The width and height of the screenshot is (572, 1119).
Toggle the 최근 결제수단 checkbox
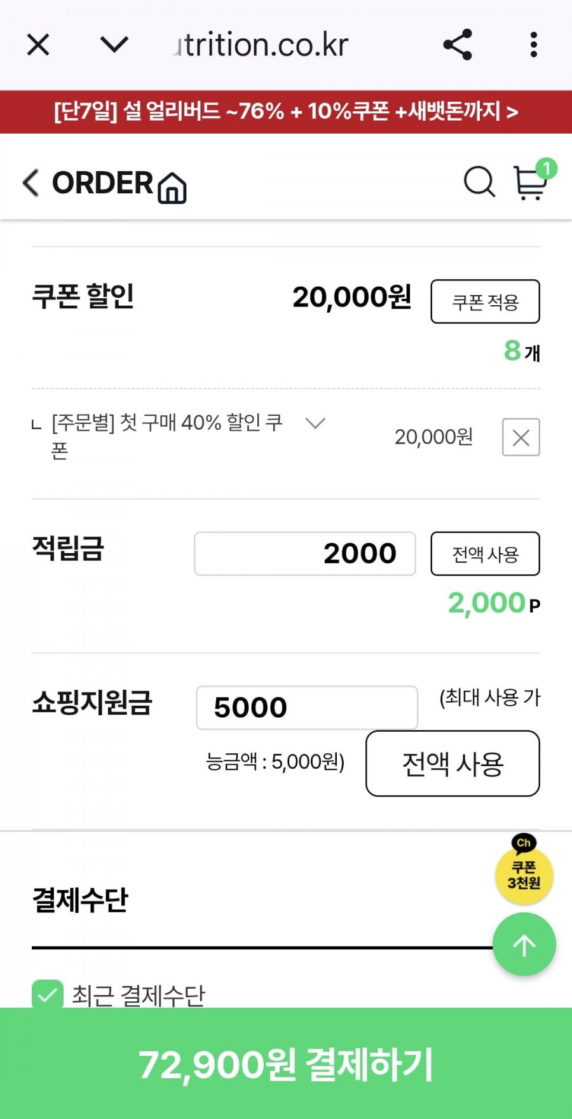pyautogui.click(x=48, y=994)
